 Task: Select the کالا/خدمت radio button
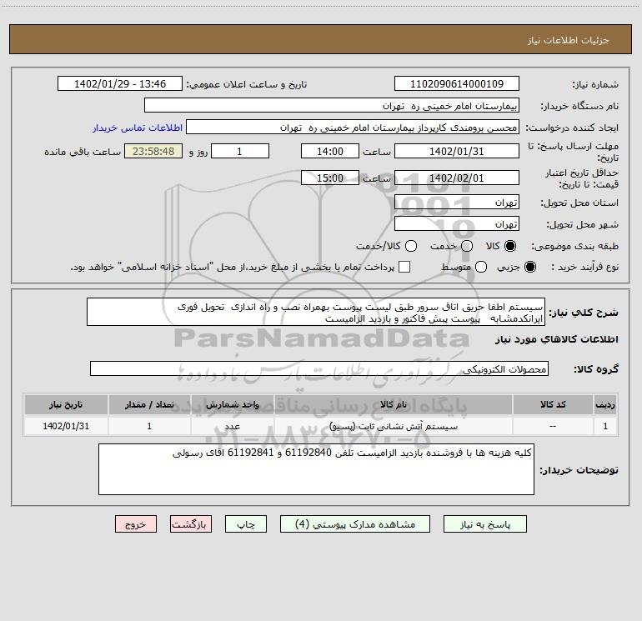tap(411, 246)
